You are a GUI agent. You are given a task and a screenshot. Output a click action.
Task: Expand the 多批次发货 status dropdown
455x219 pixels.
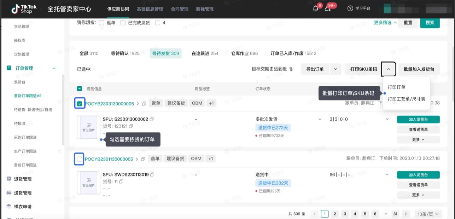click(x=320, y=119)
